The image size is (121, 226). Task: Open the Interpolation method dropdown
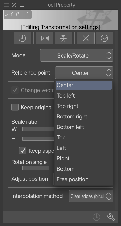coord(91,196)
